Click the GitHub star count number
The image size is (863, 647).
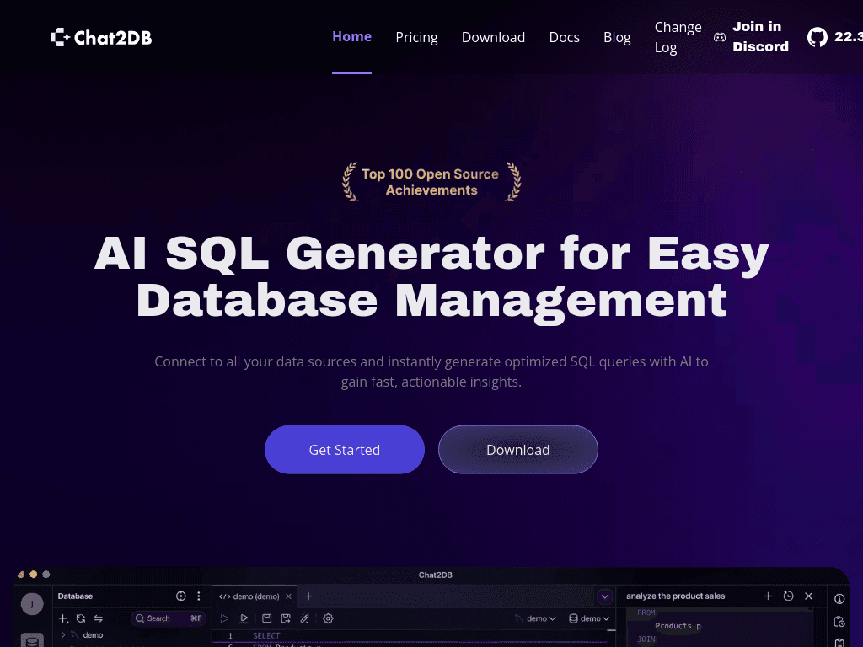pyautogui.click(x=848, y=37)
